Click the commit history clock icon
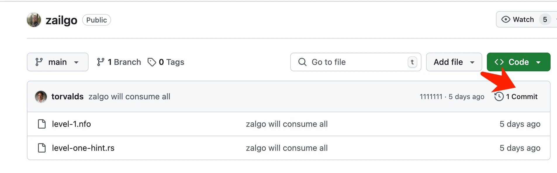Image resolution: width=557 pixels, height=173 pixels. pyautogui.click(x=499, y=96)
